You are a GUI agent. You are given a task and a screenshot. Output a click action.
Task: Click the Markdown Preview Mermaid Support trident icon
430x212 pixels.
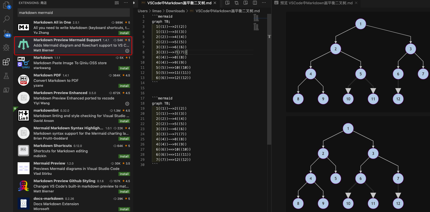[x=24, y=45]
